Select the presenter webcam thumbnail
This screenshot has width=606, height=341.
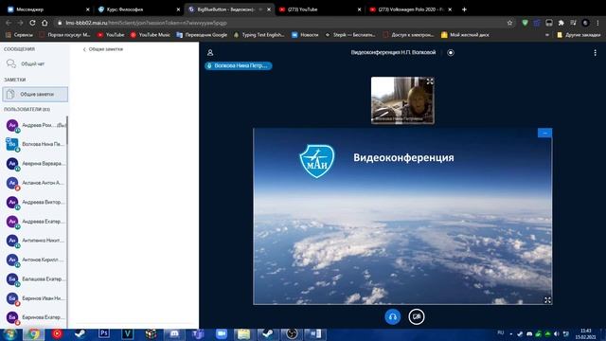[x=402, y=100]
